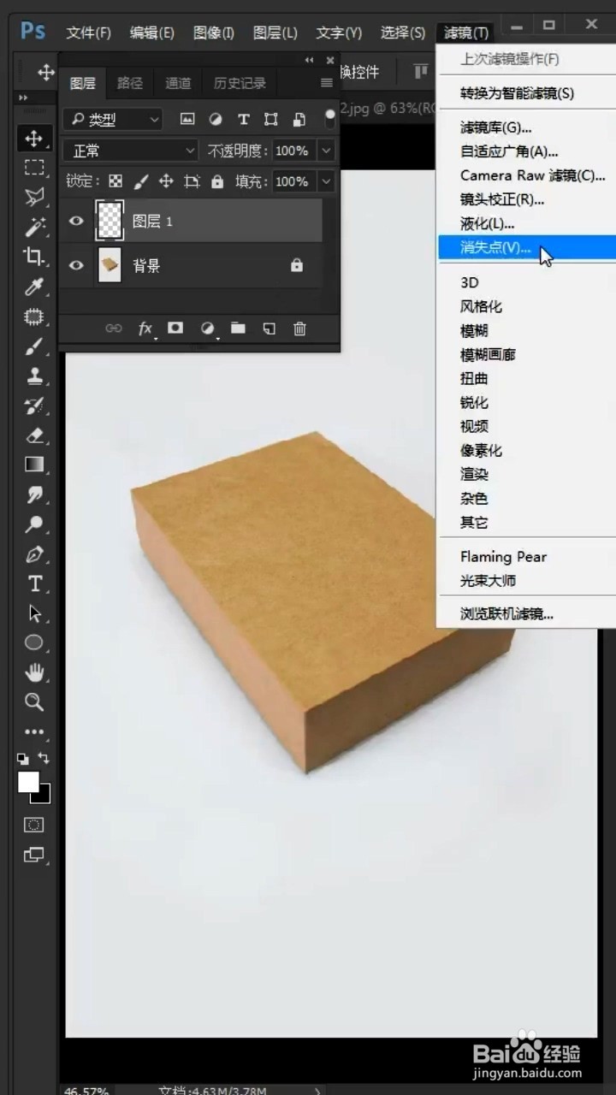
Task: Toggle prevent artboard auto-nesting lock
Action: tap(192, 181)
